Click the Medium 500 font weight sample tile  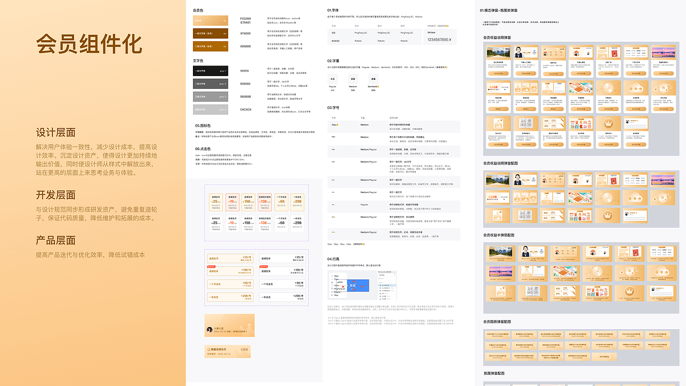(x=353, y=79)
